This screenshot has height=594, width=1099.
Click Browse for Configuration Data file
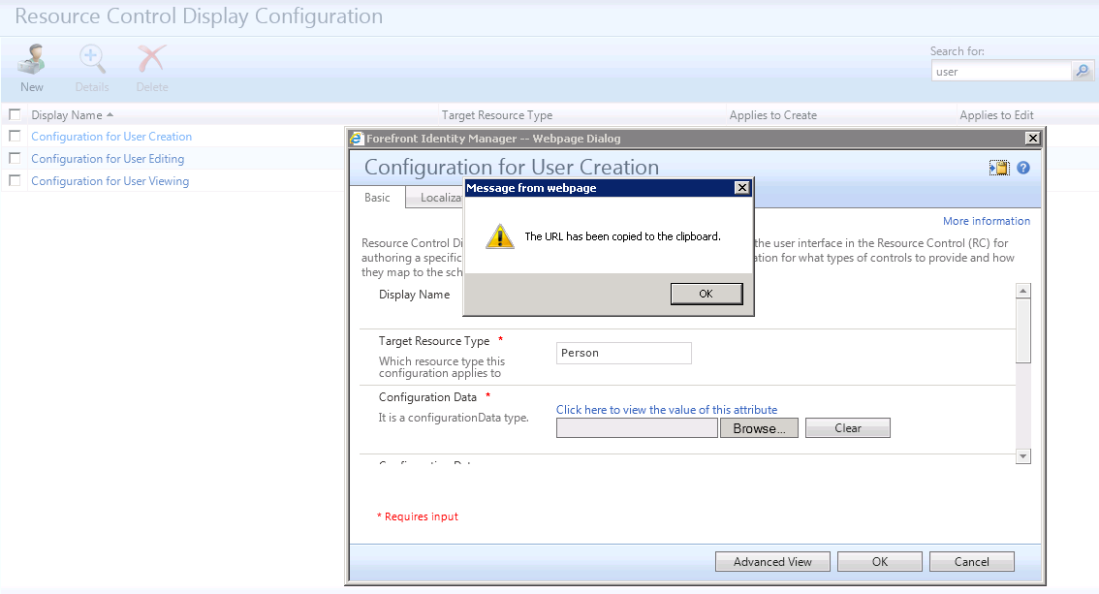[759, 428]
